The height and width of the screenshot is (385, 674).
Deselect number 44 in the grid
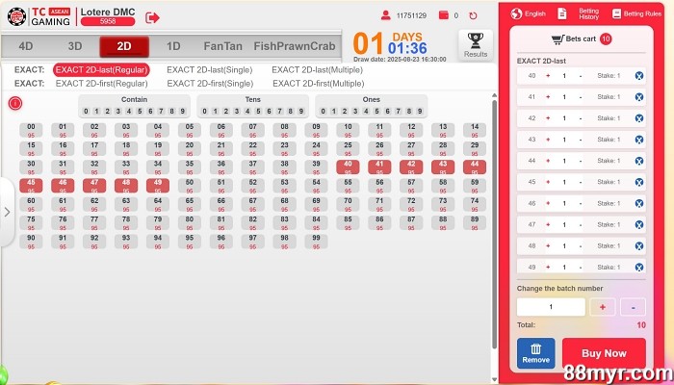475,167
